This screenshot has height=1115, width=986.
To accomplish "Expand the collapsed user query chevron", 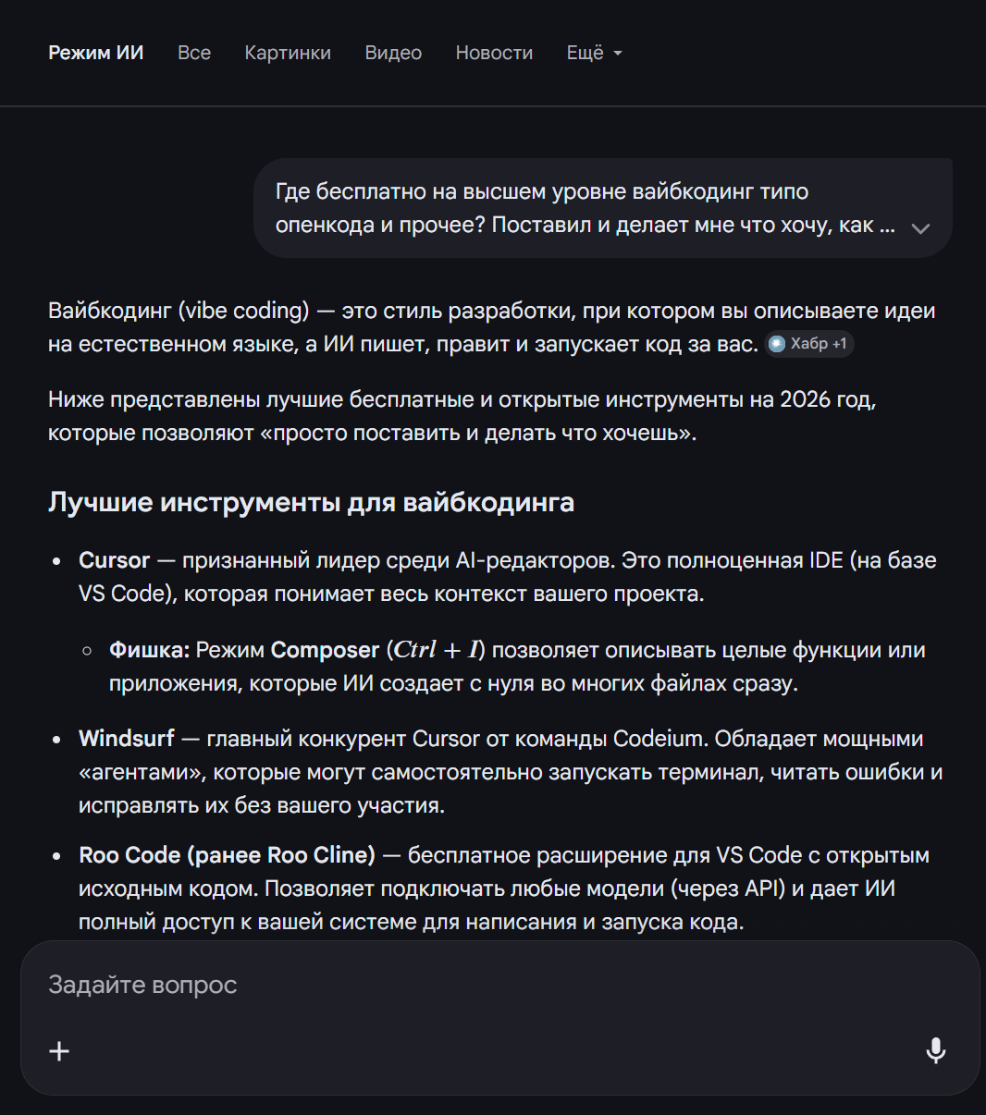I will (920, 227).
